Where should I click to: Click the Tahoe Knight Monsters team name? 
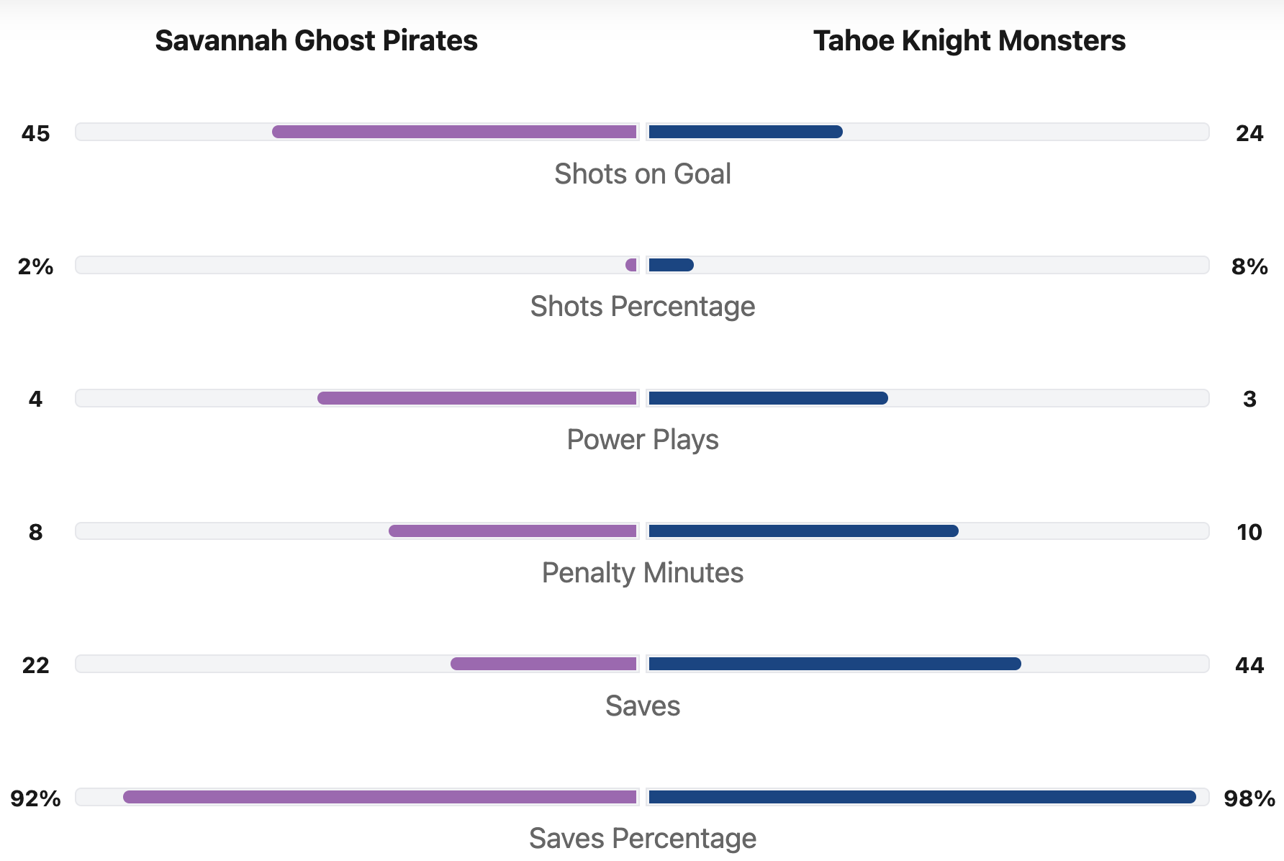point(969,41)
